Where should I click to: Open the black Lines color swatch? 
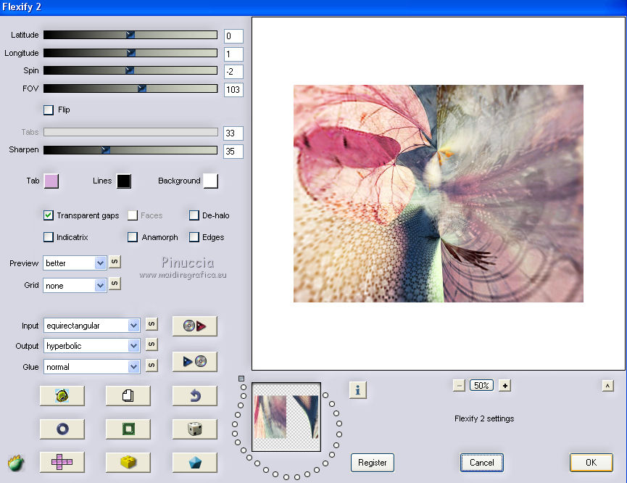pyautogui.click(x=124, y=181)
